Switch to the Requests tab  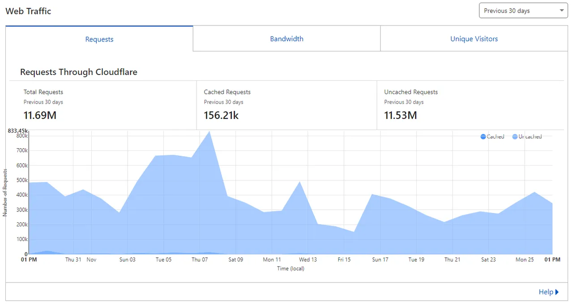99,39
